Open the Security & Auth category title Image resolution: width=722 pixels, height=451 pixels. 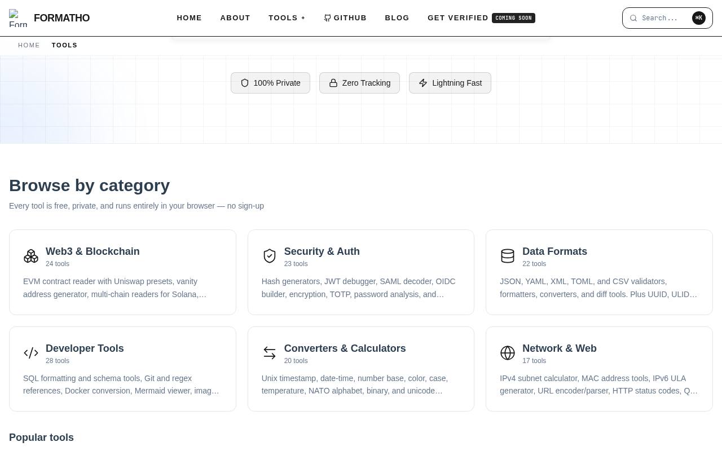pyautogui.click(x=322, y=251)
